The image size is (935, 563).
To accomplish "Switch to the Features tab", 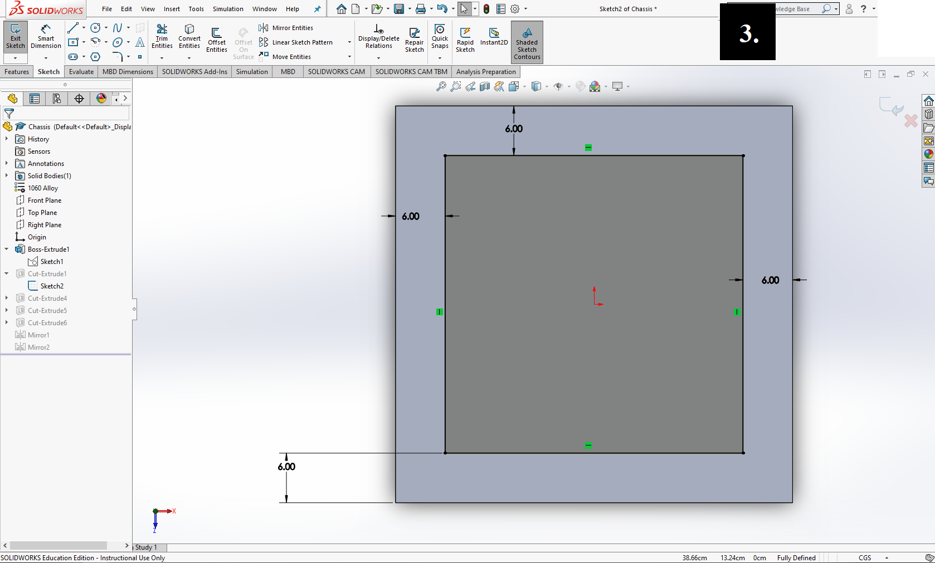I will point(17,72).
